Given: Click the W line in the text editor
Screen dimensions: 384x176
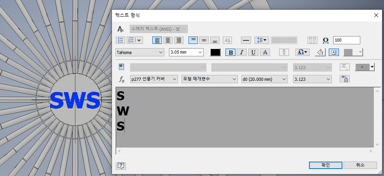Looking at the screenshot, I should pos(123,112).
